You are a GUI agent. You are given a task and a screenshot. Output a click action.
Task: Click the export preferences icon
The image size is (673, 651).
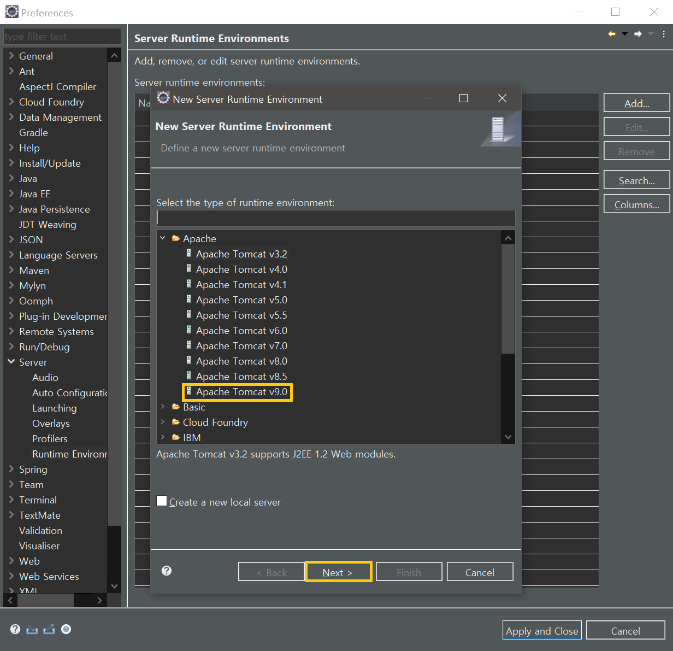pyautogui.click(x=49, y=630)
